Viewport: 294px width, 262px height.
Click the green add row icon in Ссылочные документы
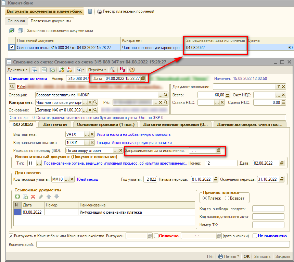pos(17,196)
